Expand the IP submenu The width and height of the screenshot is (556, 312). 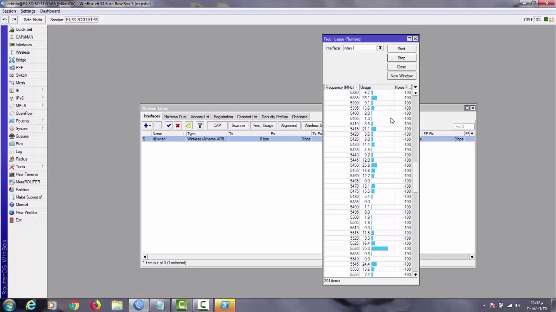click(43, 90)
